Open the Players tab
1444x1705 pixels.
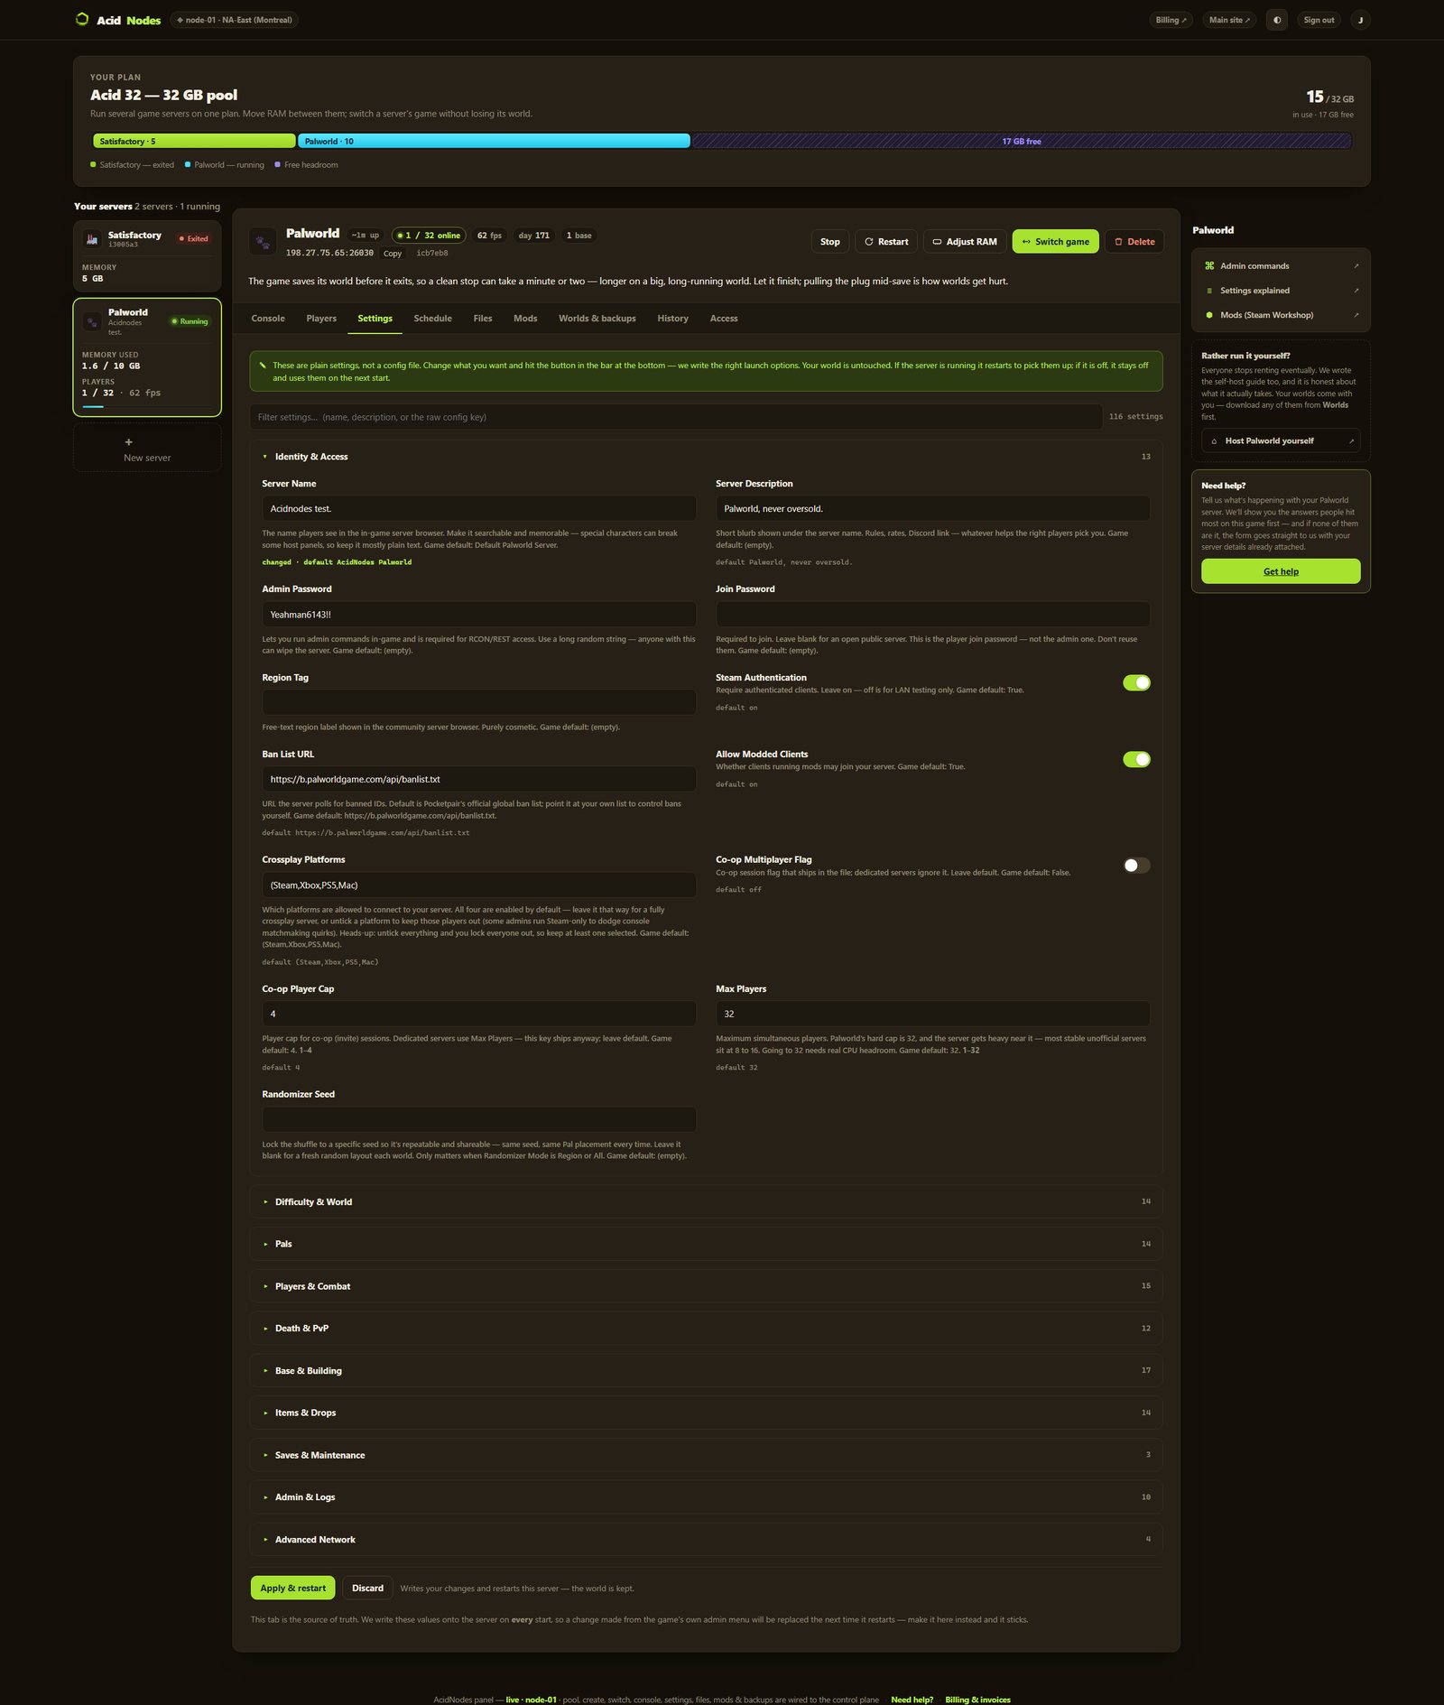(321, 319)
